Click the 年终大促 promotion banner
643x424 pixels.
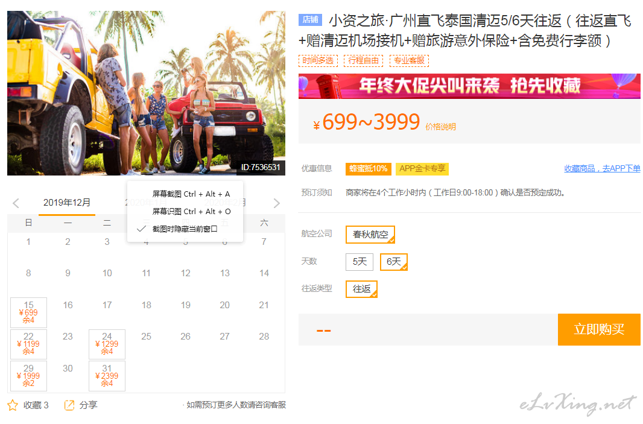pos(469,86)
